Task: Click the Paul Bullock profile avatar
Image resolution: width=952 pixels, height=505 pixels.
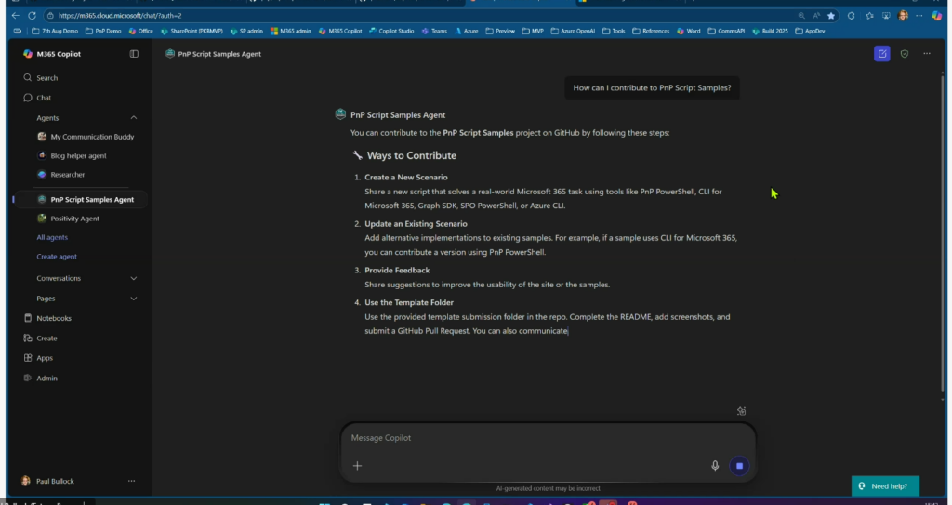Action: 25,482
